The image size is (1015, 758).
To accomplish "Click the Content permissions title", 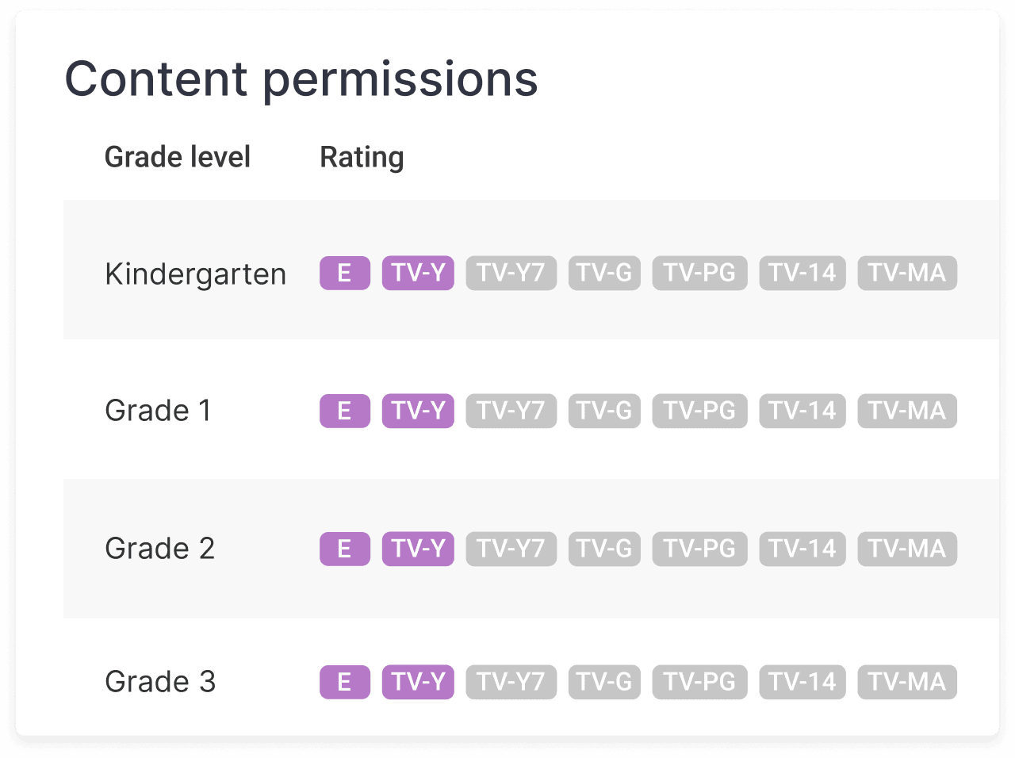I will point(301,78).
